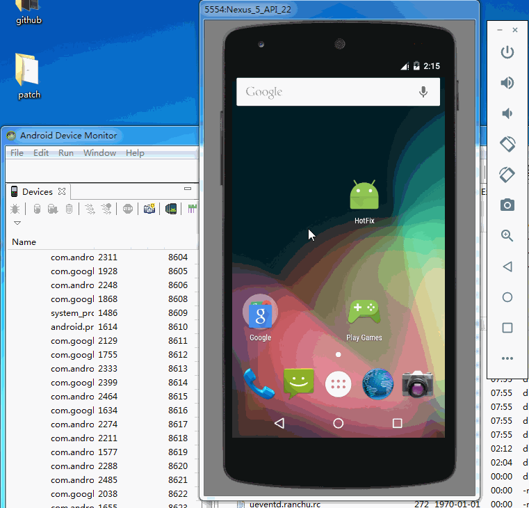Open the Edit menu
Image resolution: width=529 pixels, height=508 pixels.
pyautogui.click(x=41, y=153)
